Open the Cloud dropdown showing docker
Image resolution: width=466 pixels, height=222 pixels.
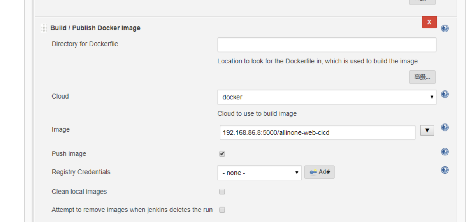coord(327,97)
